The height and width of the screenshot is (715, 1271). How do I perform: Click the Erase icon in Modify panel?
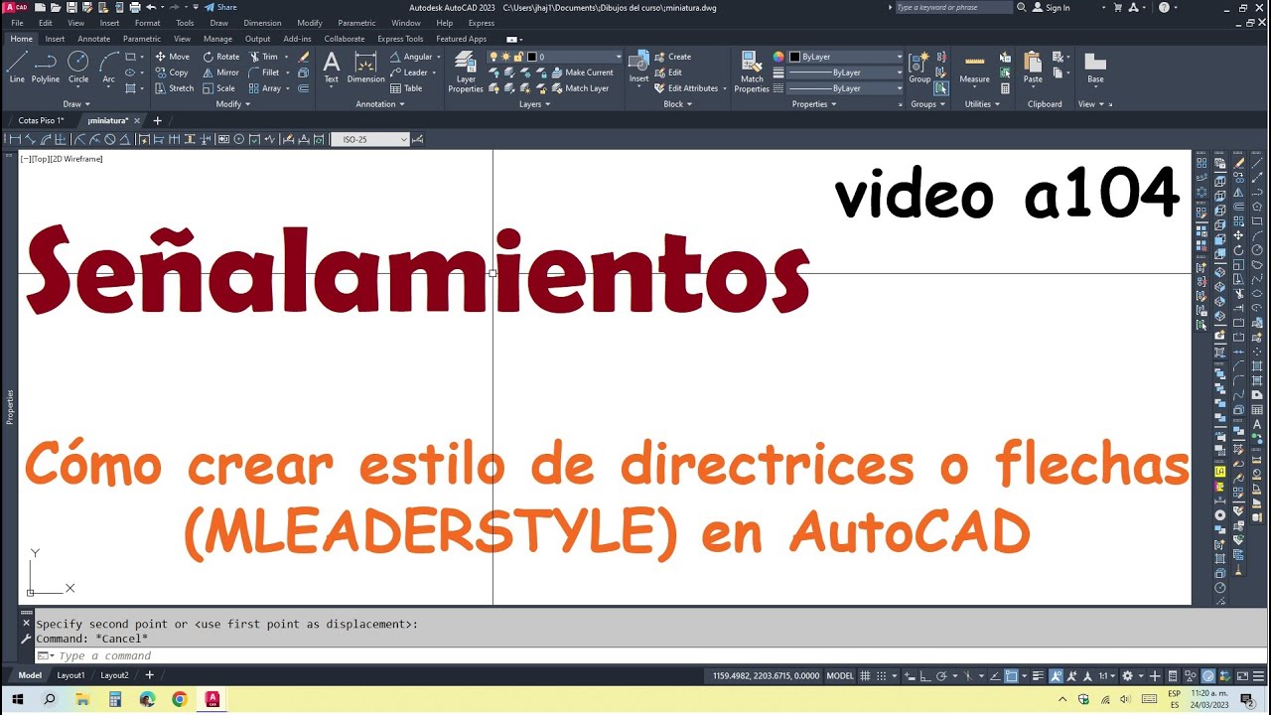(304, 57)
